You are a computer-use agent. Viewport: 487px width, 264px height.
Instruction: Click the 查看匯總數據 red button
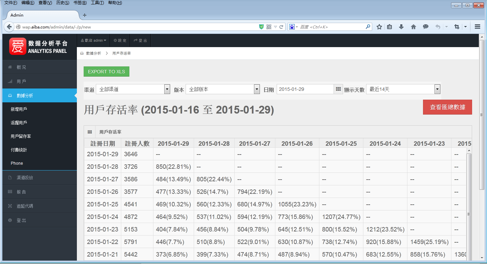[x=447, y=107]
